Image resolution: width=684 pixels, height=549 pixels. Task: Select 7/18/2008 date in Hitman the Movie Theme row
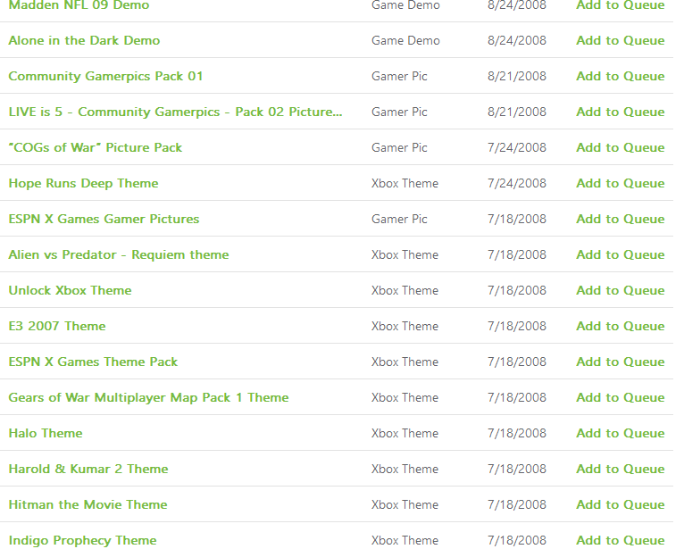pyautogui.click(x=517, y=505)
